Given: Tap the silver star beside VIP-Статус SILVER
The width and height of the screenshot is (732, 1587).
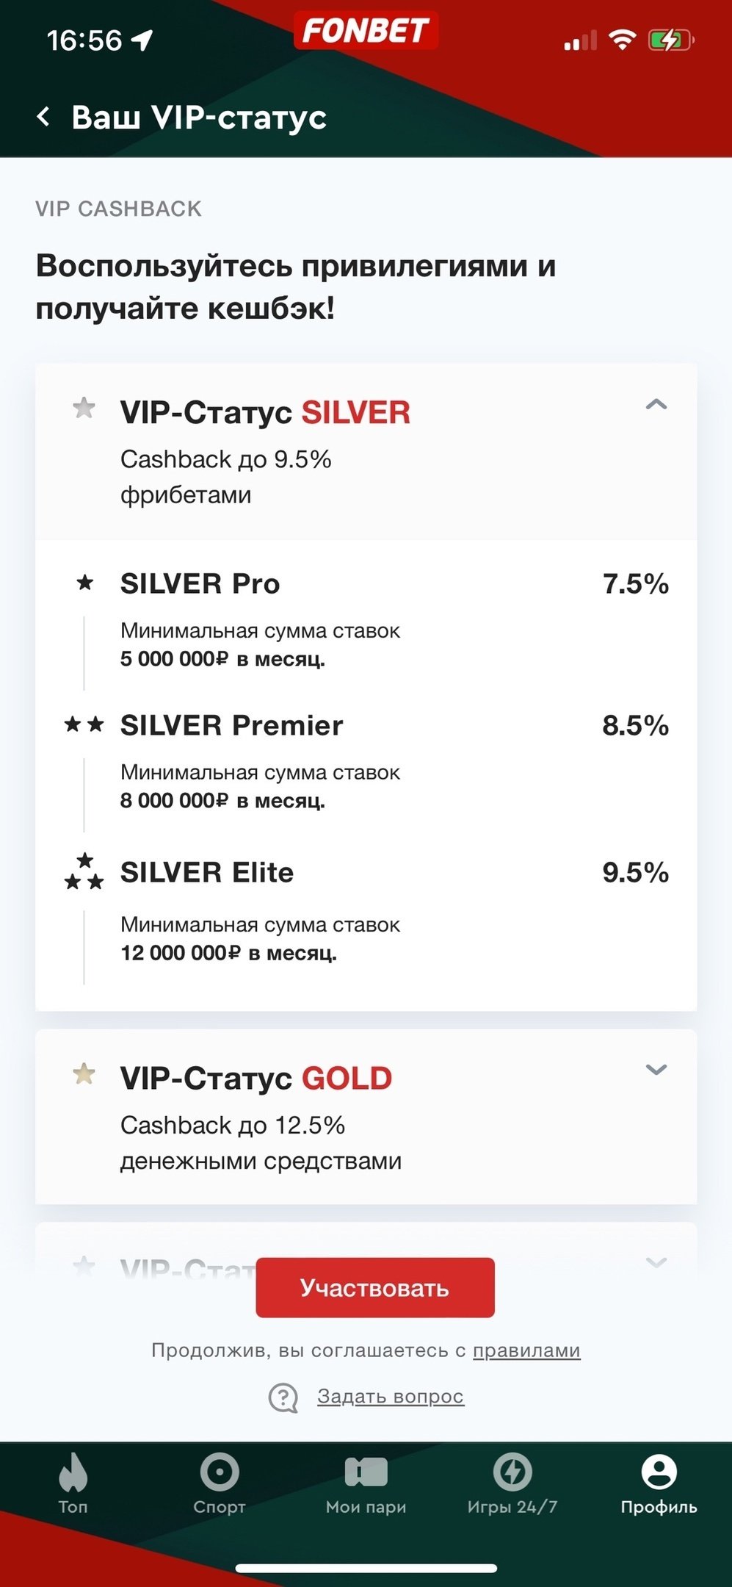Looking at the screenshot, I should pyautogui.click(x=84, y=408).
